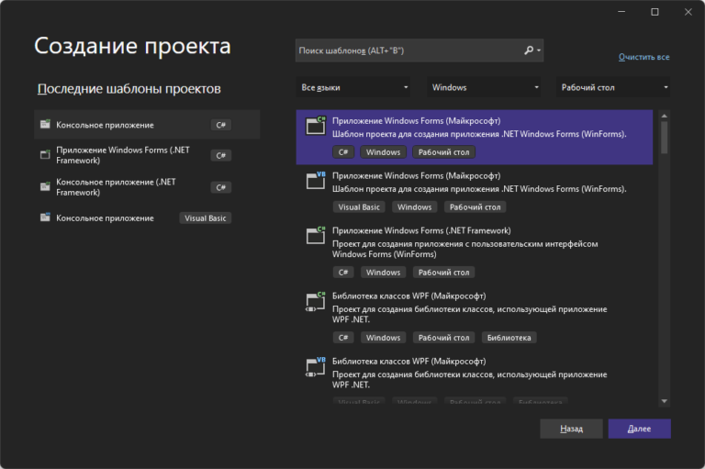This screenshot has height=469, width=705.
Task: Click the VB WPF class library template icon
Action: [x=316, y=366]
